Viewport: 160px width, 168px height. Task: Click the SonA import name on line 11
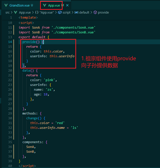click(36, 28)
